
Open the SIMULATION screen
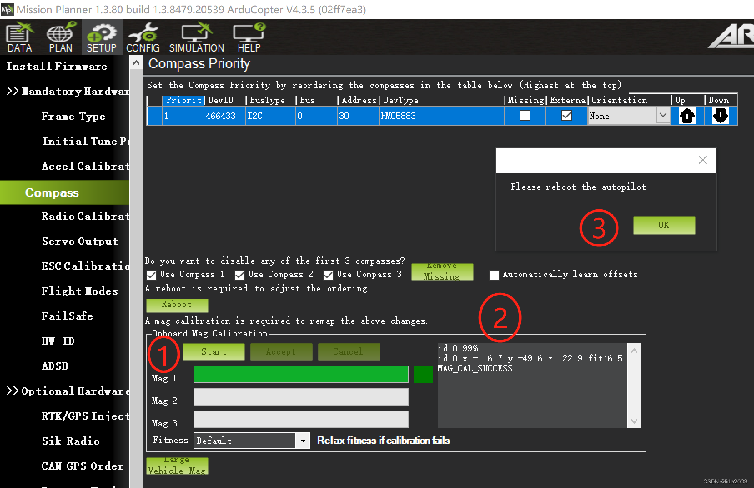pyautogui.click(x=196, y=37)
